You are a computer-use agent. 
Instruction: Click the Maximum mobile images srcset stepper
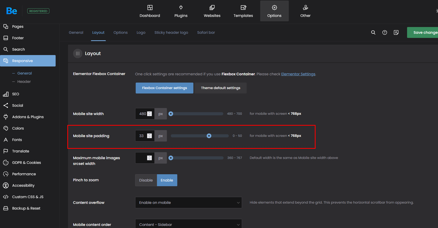[x=149, y=158]
